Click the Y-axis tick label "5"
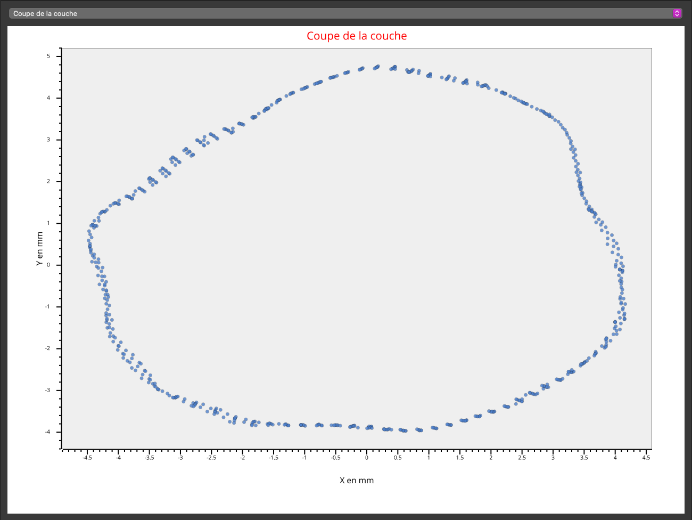Image resolution: width=692 pixels, height=520 pixels. pos(48,56)
